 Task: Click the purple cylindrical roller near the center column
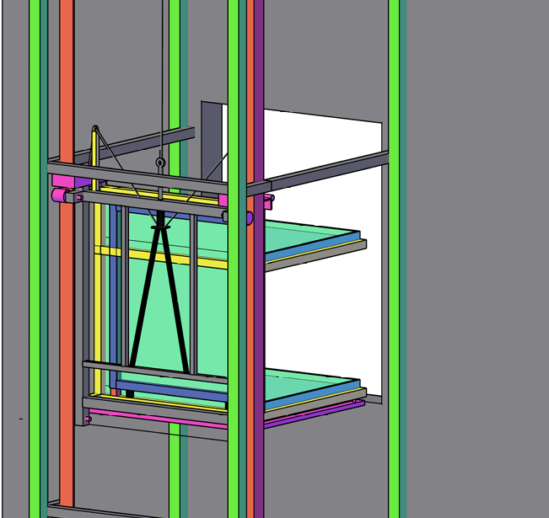pyautogui.click(x=249, y=218)
